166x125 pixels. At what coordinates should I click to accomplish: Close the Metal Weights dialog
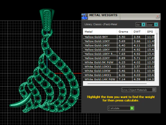157,16
